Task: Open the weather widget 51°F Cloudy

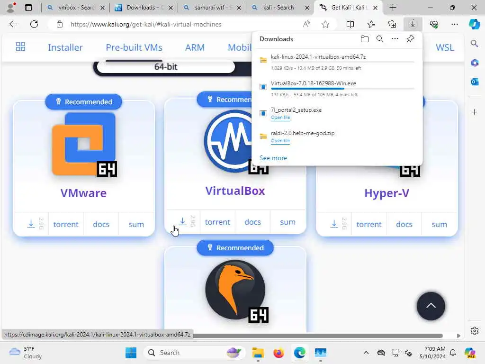Action: coord(26,353)
